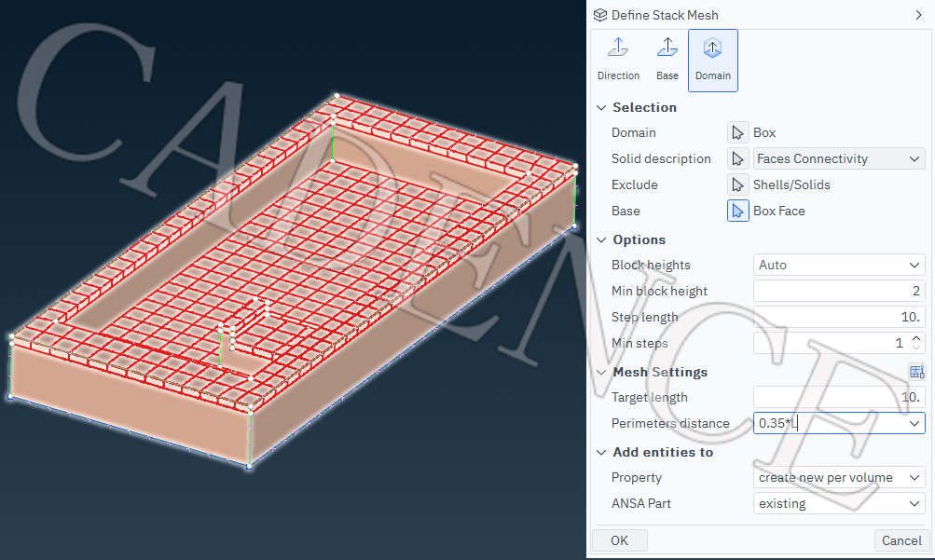Open the Mesh Settings parameters icon
Viewport: 935px width, 560px height.
click(916, 372)
